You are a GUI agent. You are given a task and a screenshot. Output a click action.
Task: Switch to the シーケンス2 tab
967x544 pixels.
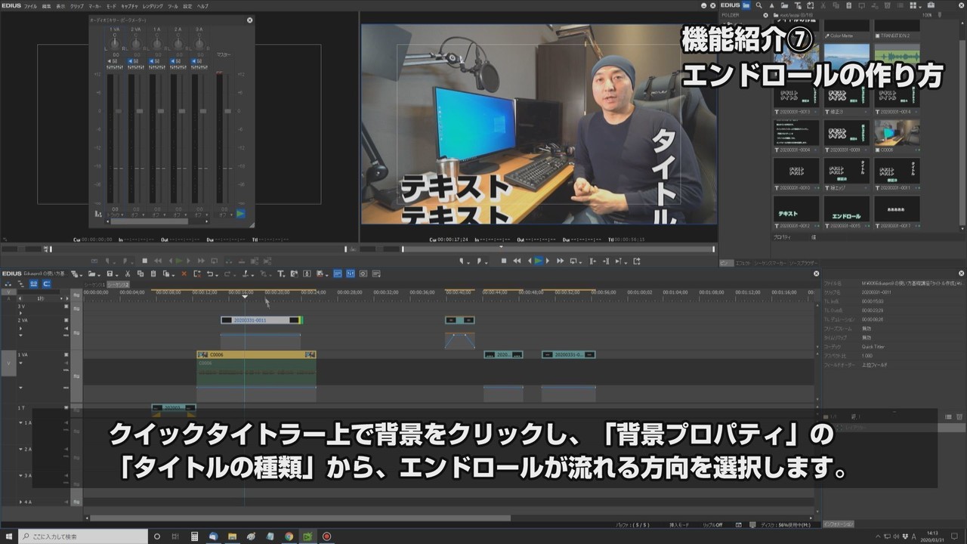(x=118, y=284)
